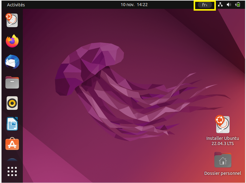The width and height of the screenshot is (246, 183).
Task: Show all applications grid button
Action: pyautogui.click(x=12, y=171)
